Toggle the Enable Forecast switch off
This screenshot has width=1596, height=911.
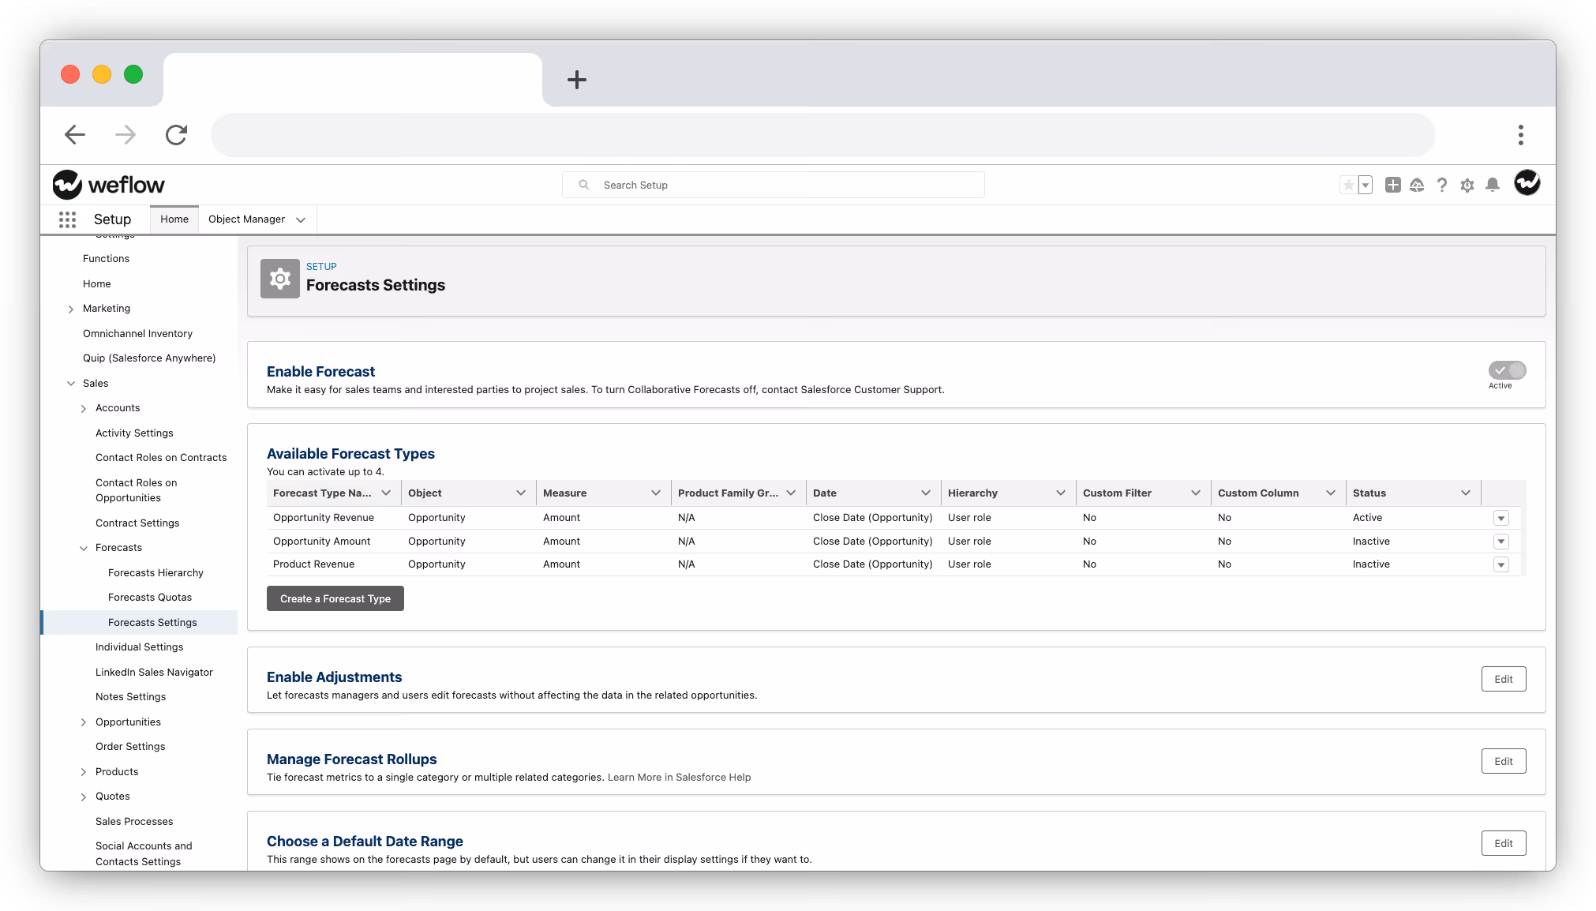pyautogui.click(x=1507, y=370)
